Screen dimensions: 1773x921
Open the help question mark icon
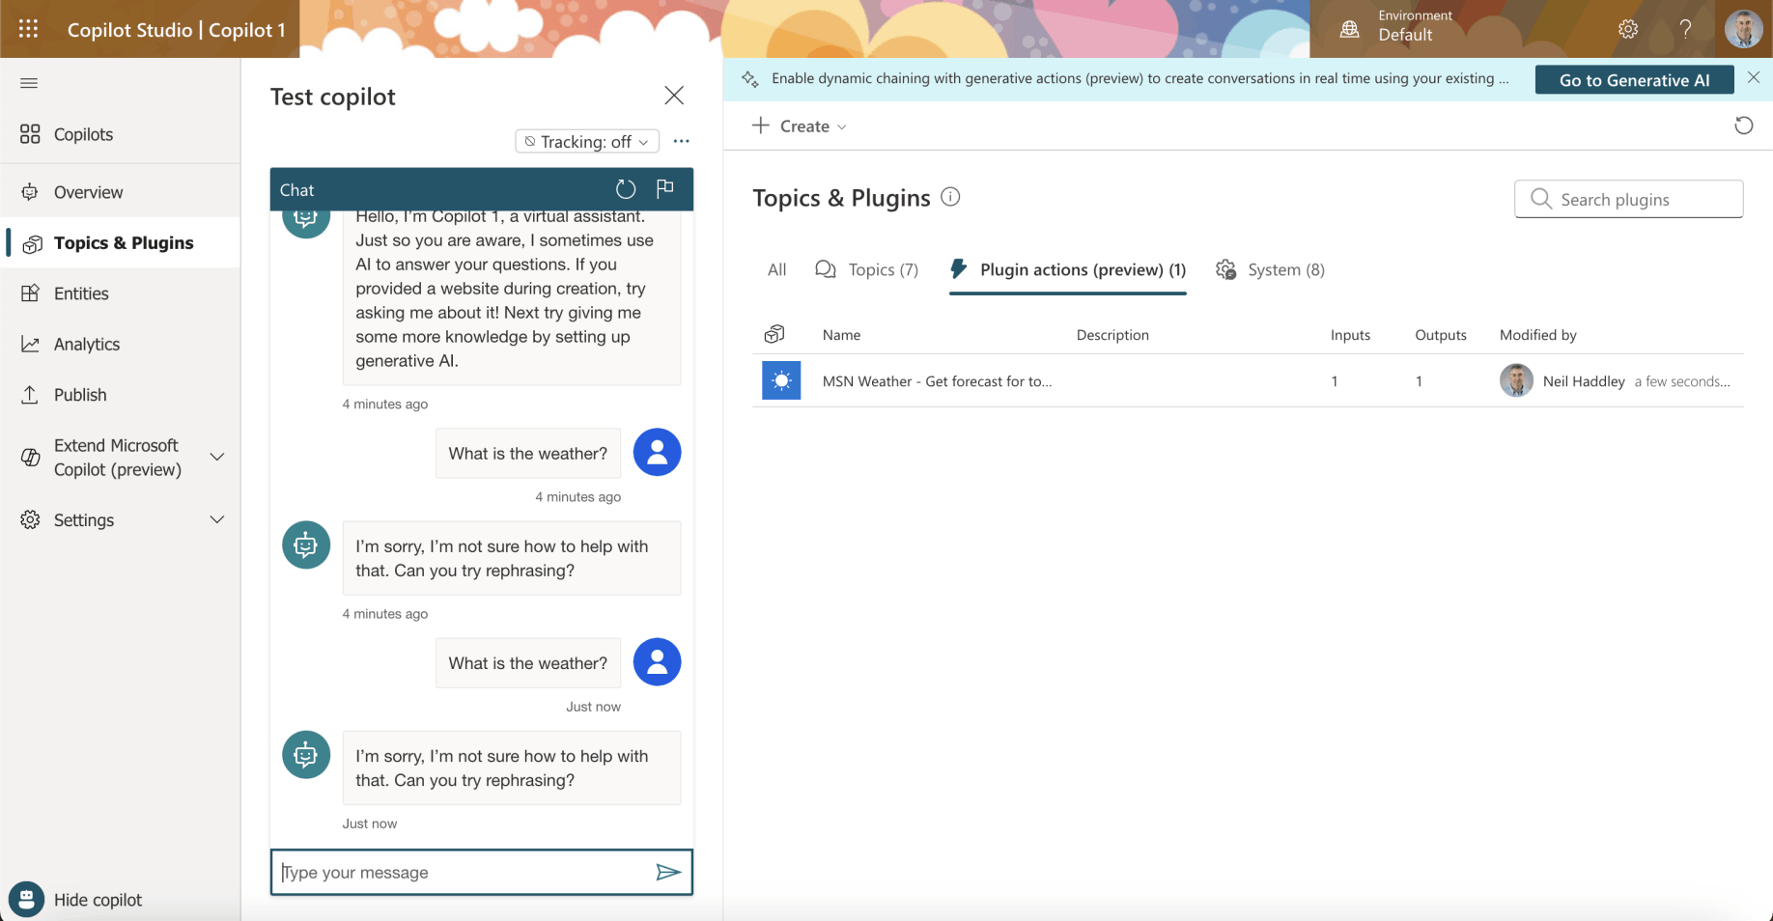tap(1685, 29)
